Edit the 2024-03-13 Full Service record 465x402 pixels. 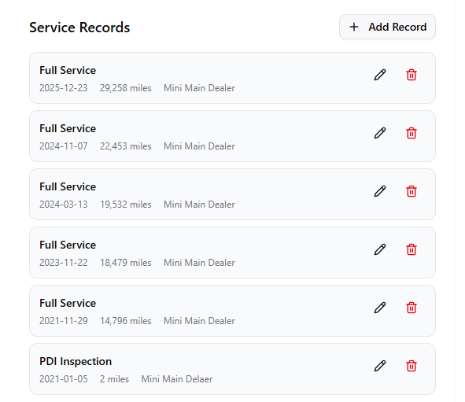tap(380, 191)
